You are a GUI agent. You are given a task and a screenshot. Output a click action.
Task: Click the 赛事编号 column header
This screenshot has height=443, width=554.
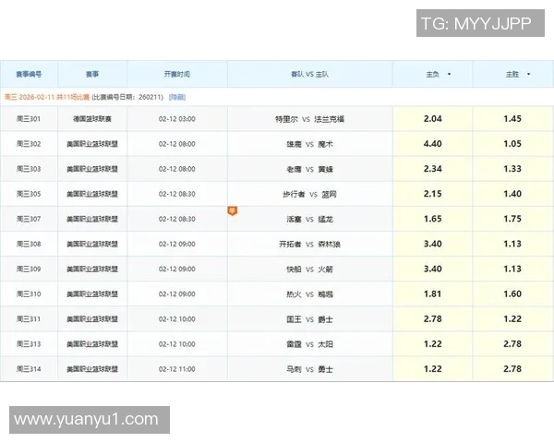point(29,74)
